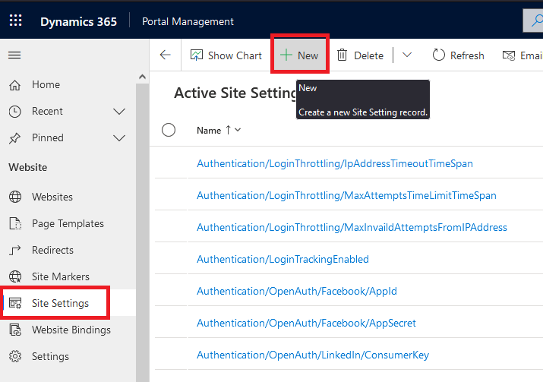Open the Name column chevron menu
This screenshot has height=382, width=543.
tap(238, 130)
